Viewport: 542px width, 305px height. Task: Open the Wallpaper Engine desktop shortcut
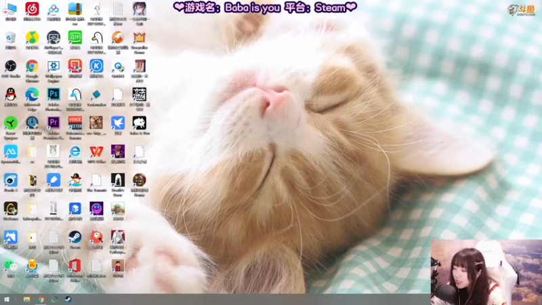(x=54, y=66)
